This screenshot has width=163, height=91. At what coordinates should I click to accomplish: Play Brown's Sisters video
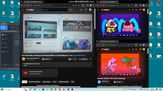[x=104, y=75]
